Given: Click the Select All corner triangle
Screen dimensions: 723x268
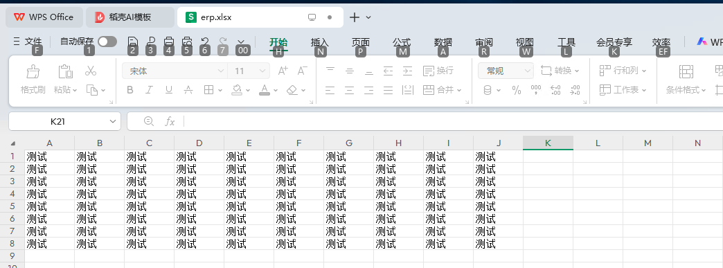Looking at the screenshot, I should click(13, 143).
